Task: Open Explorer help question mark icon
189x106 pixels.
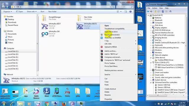Action: click(x=131, y=11)
